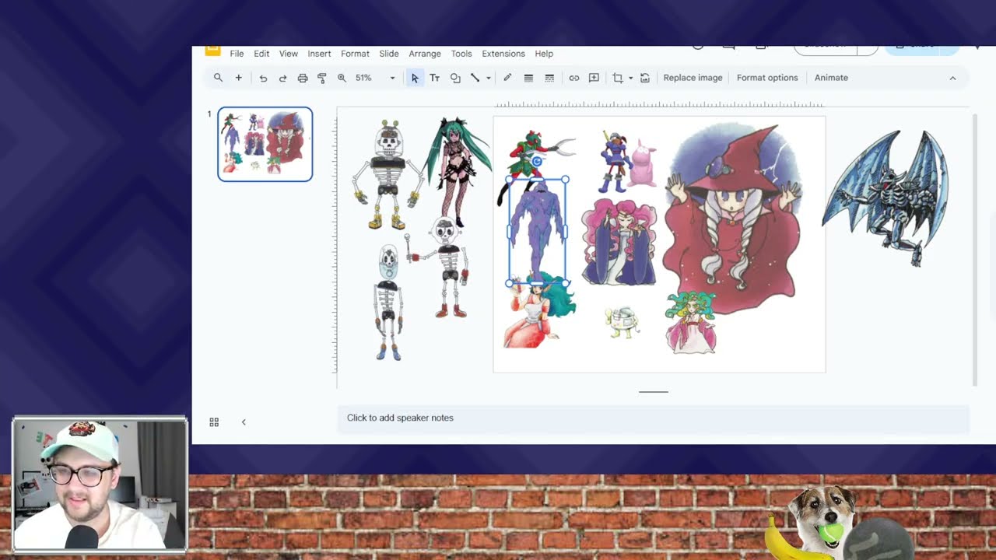Screen dimensions: 996x560
Task: Click to add speaker notes field
Action: pos(653,418)
